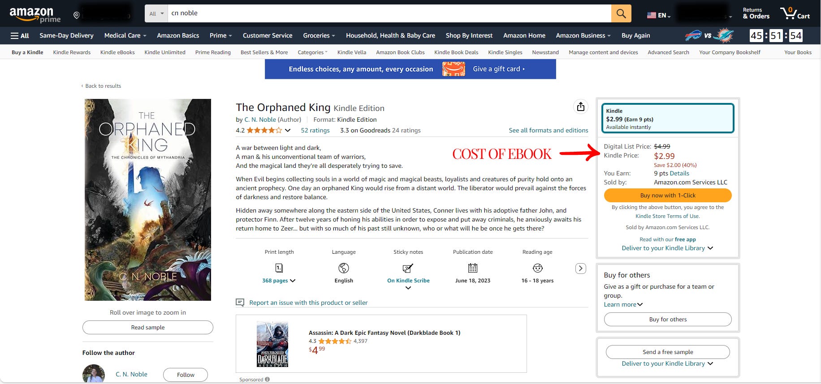Image resolution: width=821 pixels, height=384 pixels.
Task: Click the star rating icons for the book
Action: click(x=264, y=131)
